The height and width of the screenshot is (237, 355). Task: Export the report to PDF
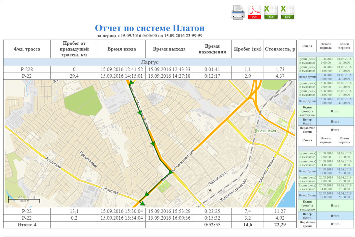coord(254,12)
